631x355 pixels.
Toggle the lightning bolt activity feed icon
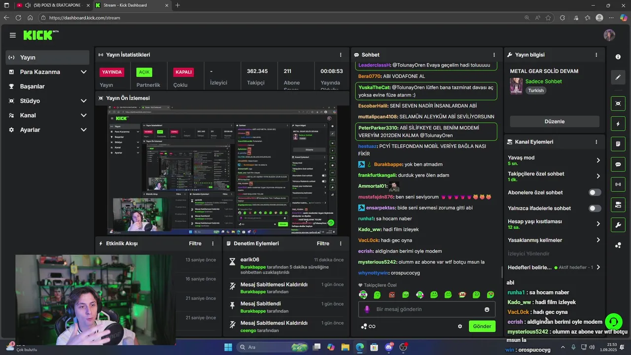[618, 124]
